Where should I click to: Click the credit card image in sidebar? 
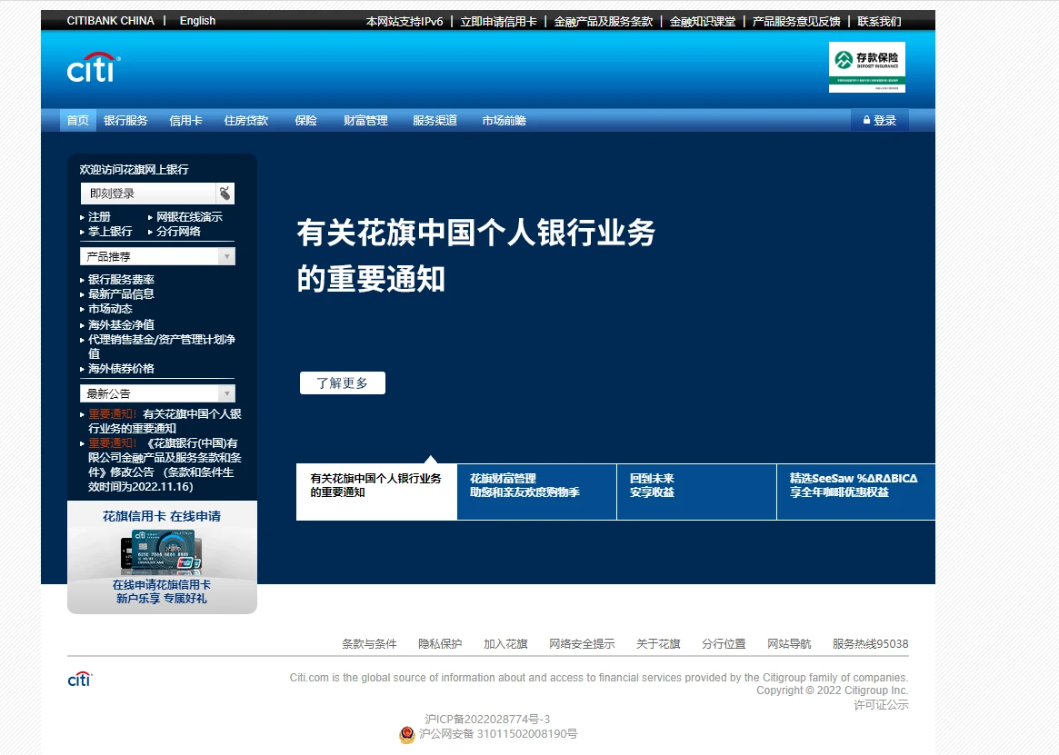(x=162, y=551)
